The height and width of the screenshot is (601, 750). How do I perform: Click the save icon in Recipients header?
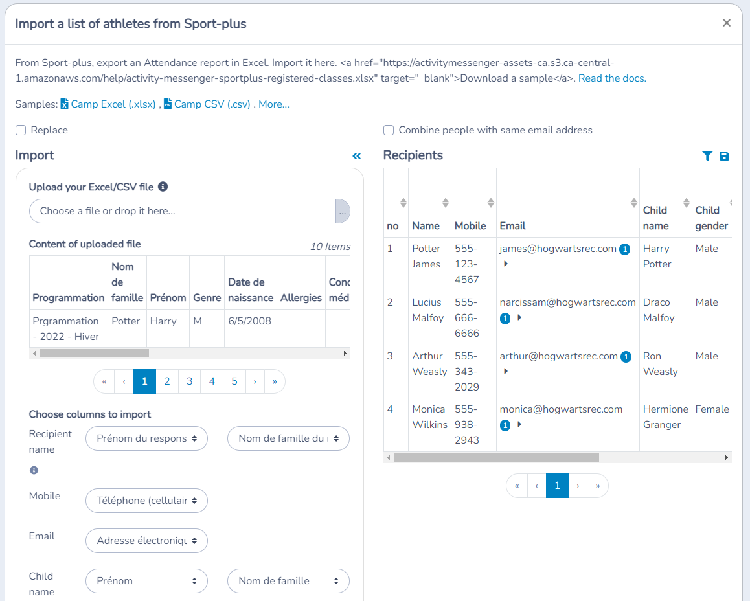(x=724, y=156)
